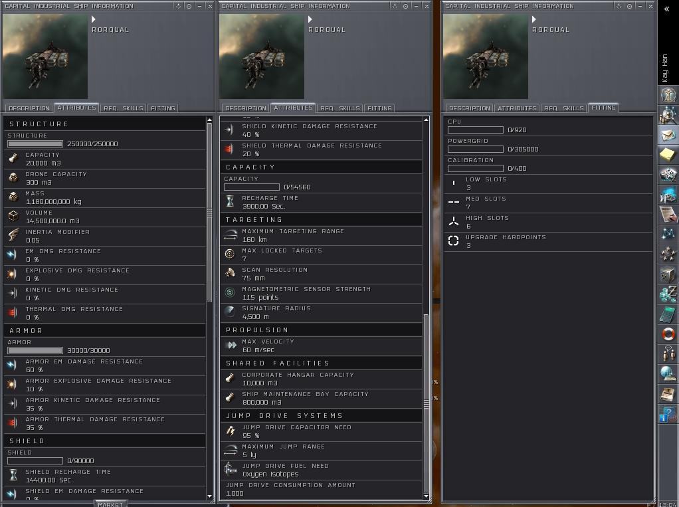Click Rorqual ship thumbnail in right window

pyautogui.click(x=486, y=56)
